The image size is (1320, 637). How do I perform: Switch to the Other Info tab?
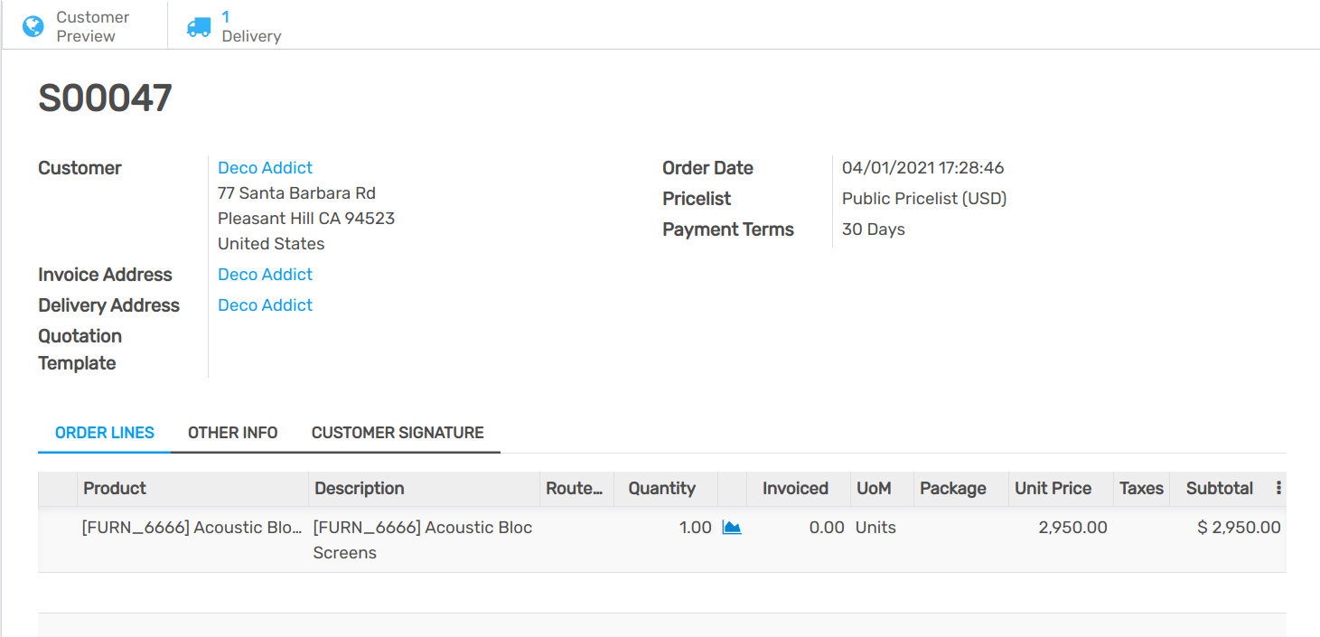pos(232,433)
